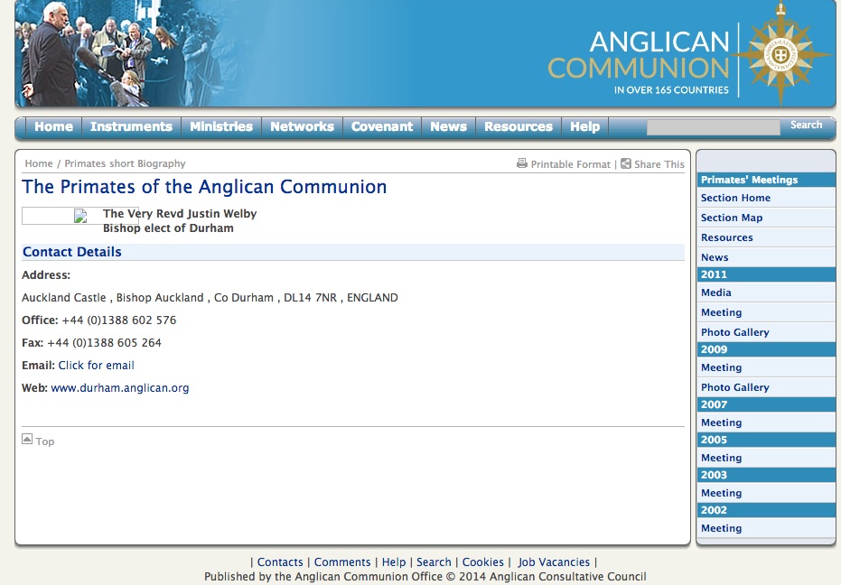Click the share icon beside Share This
Screen dimensions: 841x585
625,163
